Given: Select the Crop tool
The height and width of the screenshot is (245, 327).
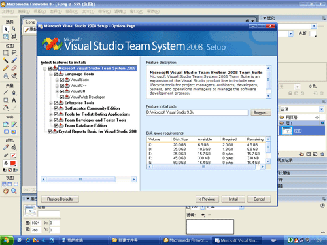Looking at the screenshot, I should pyautogui.click(x=14, y=37).
